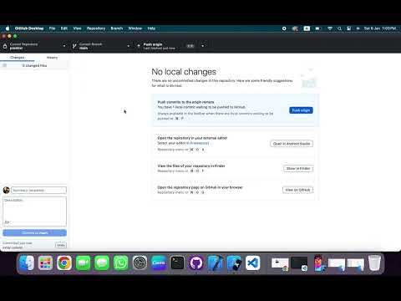Screen dimensions: 401x301
Task: Open Spotlight search in menu bar
Action: click(x=339, y=28)
